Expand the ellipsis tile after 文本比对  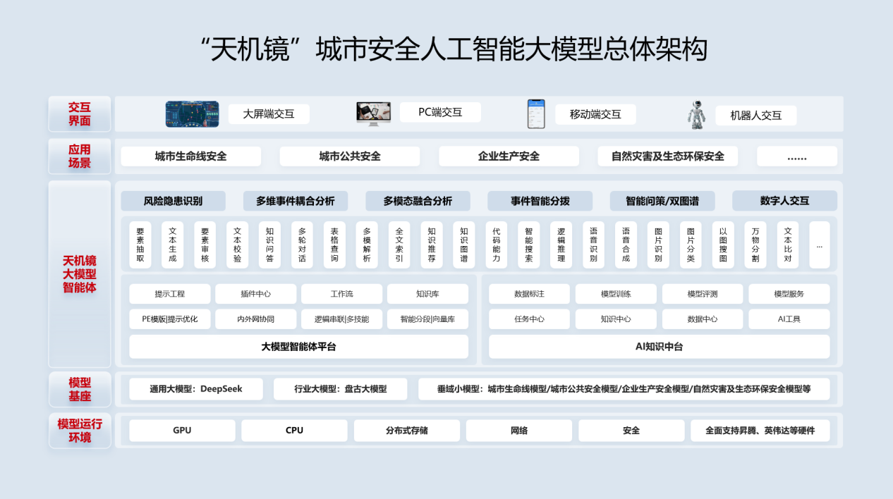[x=819, y=245]
